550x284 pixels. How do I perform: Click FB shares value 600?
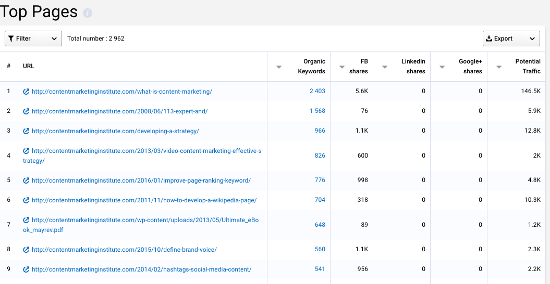click(x=363, y=156)
